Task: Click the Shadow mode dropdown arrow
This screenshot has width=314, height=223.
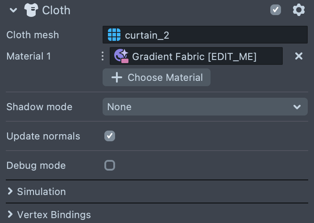Action: pyautogui.click(x=297, y=107)
